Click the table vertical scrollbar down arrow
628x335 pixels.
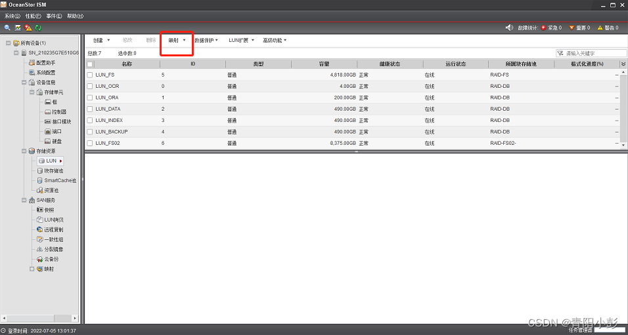coord(623,145)
